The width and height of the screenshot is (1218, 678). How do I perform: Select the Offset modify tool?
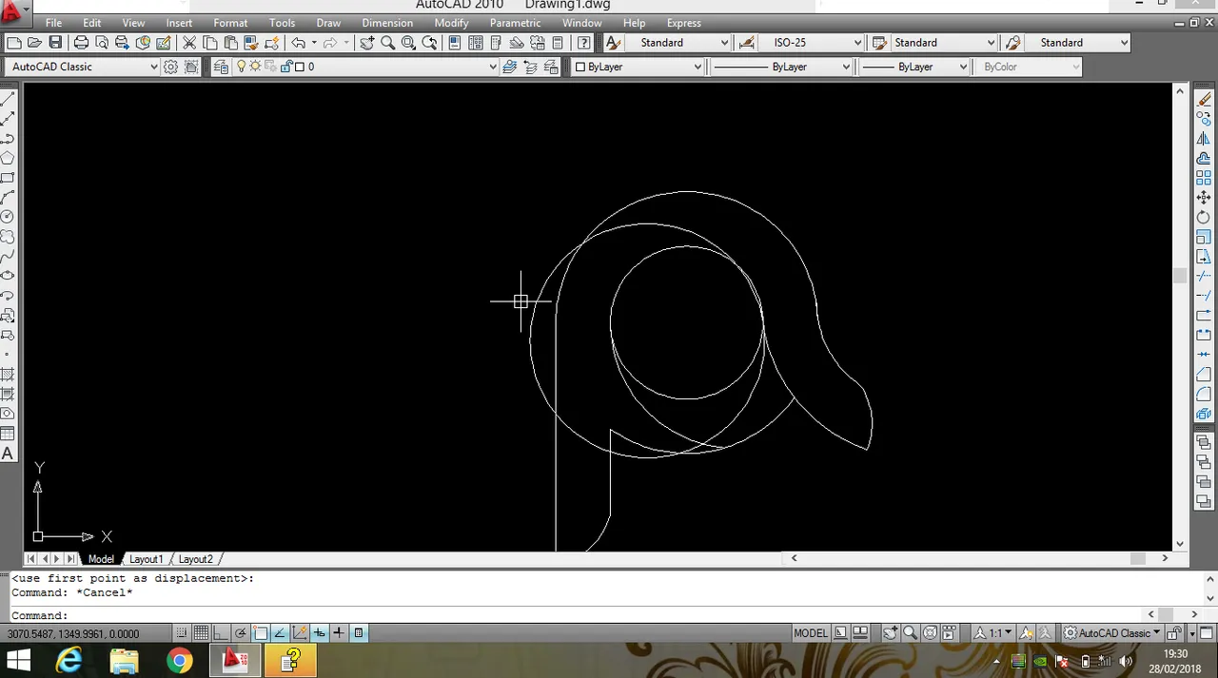click(1204, 158)
